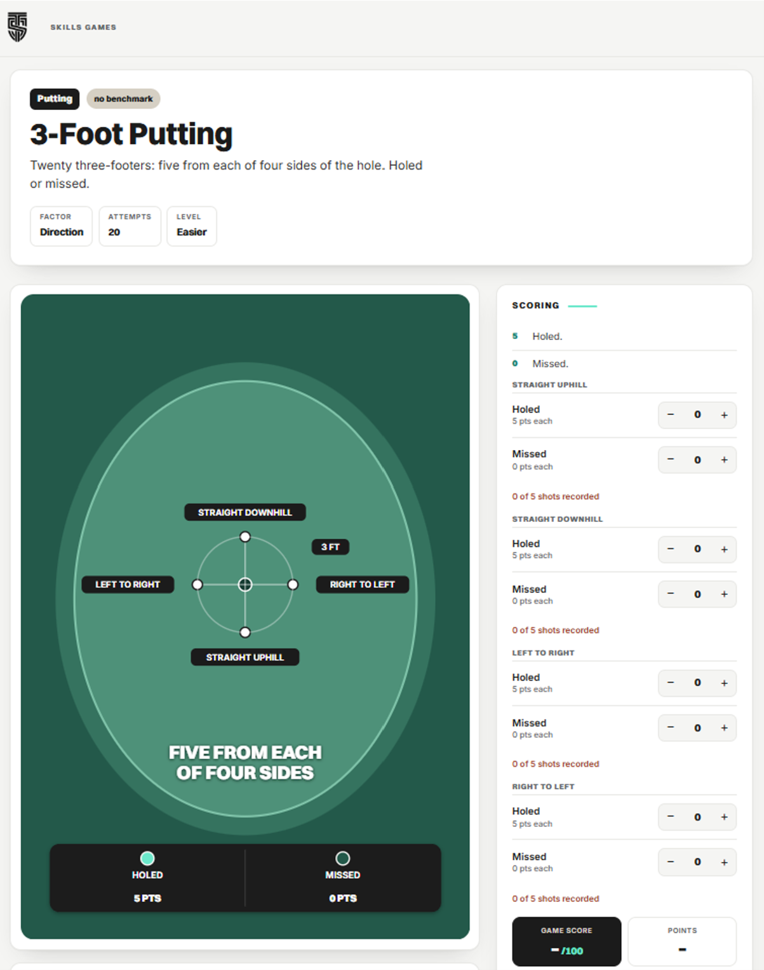
Task: Click the Level Easier chip
Action: (x=192, y=226)
